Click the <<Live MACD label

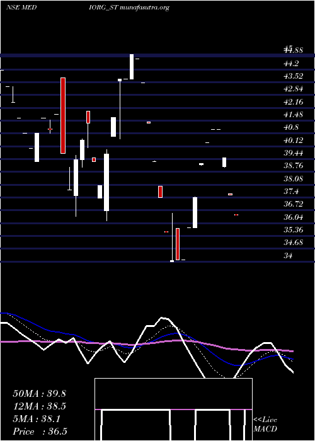tap(265, 424)
